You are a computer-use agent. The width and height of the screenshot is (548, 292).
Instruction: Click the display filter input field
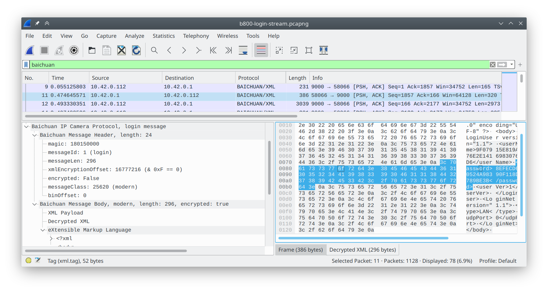[260, 65]
